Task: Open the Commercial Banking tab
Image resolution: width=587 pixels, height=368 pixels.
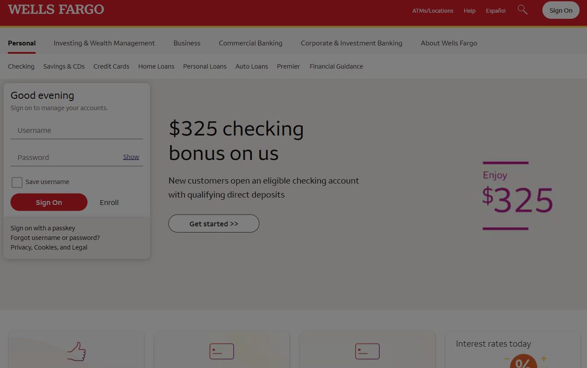Action: point(250,43)
